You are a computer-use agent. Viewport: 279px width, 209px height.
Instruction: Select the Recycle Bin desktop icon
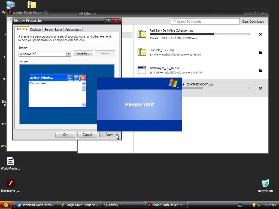point(265,183)
